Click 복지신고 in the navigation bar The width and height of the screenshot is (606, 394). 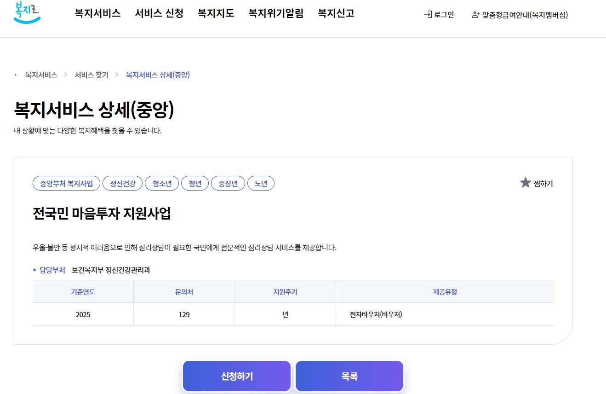pos(335,14)
